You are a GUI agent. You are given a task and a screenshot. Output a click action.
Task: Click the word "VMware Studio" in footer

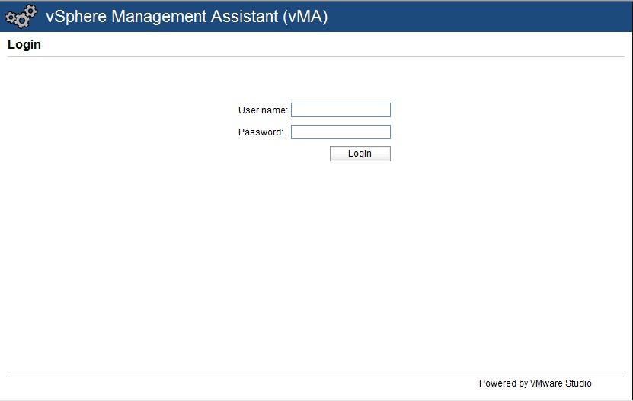pos(561,383)
